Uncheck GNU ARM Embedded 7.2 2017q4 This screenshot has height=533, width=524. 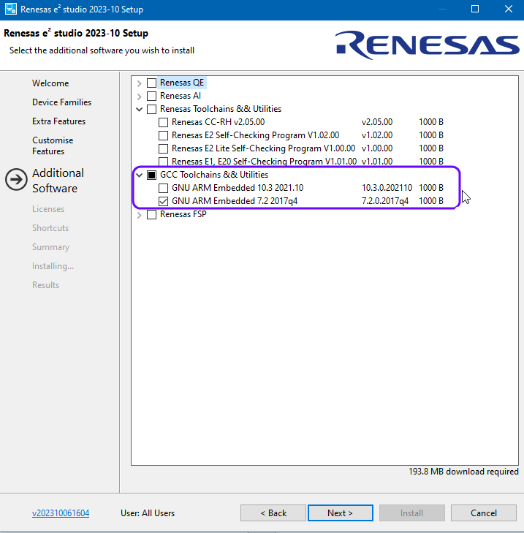tap(164, 201)
